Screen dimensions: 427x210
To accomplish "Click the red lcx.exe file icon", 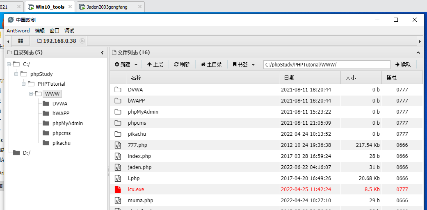I will 118,189.
